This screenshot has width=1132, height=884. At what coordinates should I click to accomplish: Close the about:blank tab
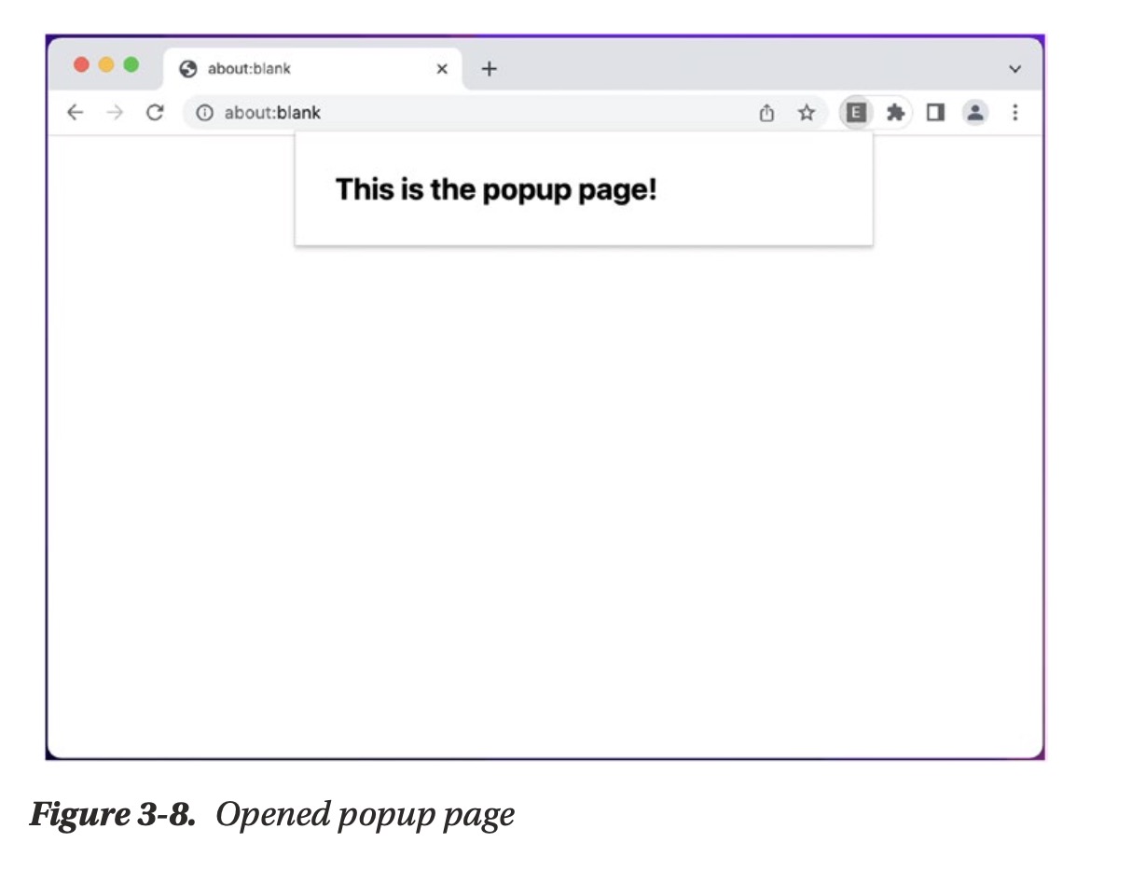(442, 69)
